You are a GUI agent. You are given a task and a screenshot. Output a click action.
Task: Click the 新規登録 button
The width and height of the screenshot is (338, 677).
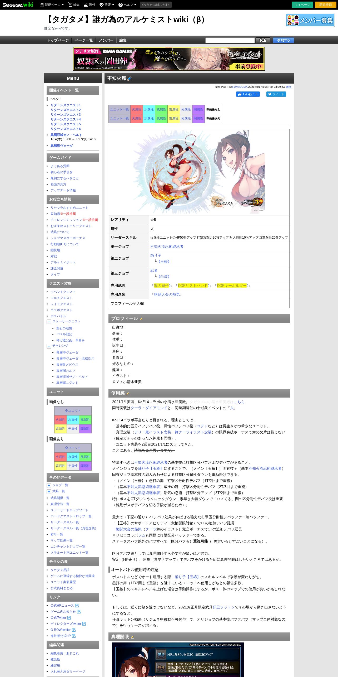[326, 5]
